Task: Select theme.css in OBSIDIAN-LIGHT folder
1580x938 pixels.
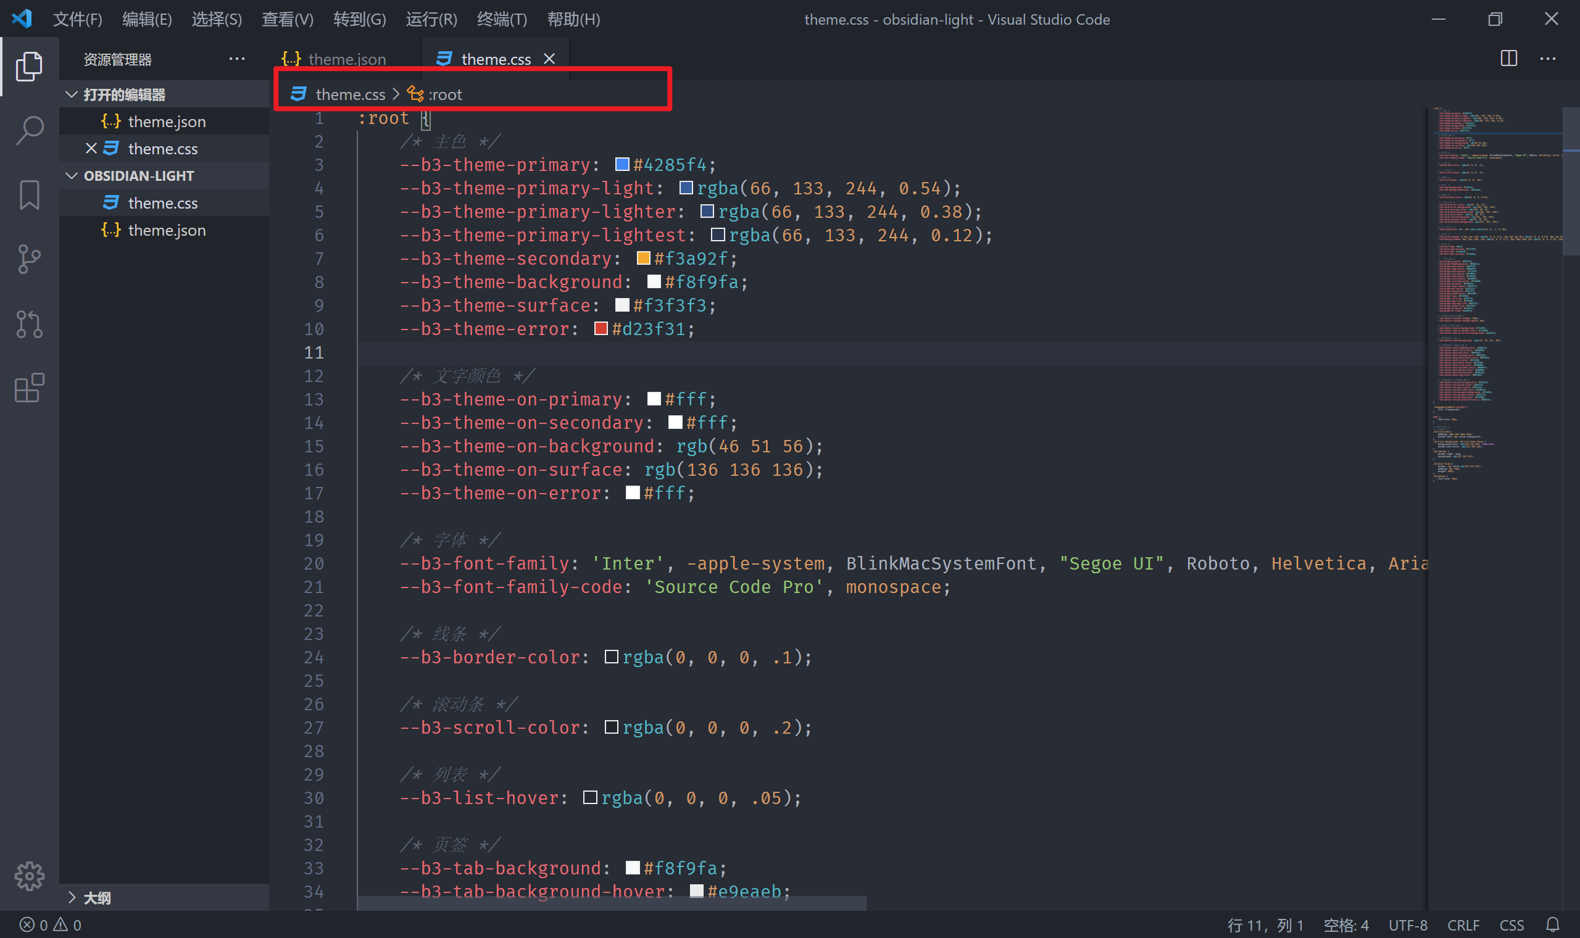Action: pyautogui.click(x=164, y=203)
